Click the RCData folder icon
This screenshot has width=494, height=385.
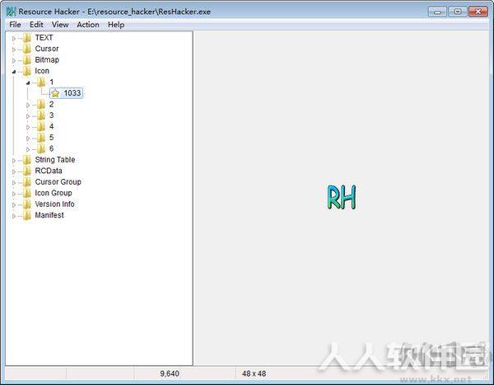point(27,171)
